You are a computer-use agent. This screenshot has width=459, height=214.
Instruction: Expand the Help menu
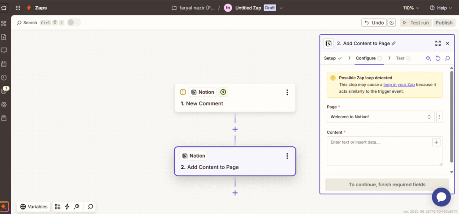[x=441, y=8]
